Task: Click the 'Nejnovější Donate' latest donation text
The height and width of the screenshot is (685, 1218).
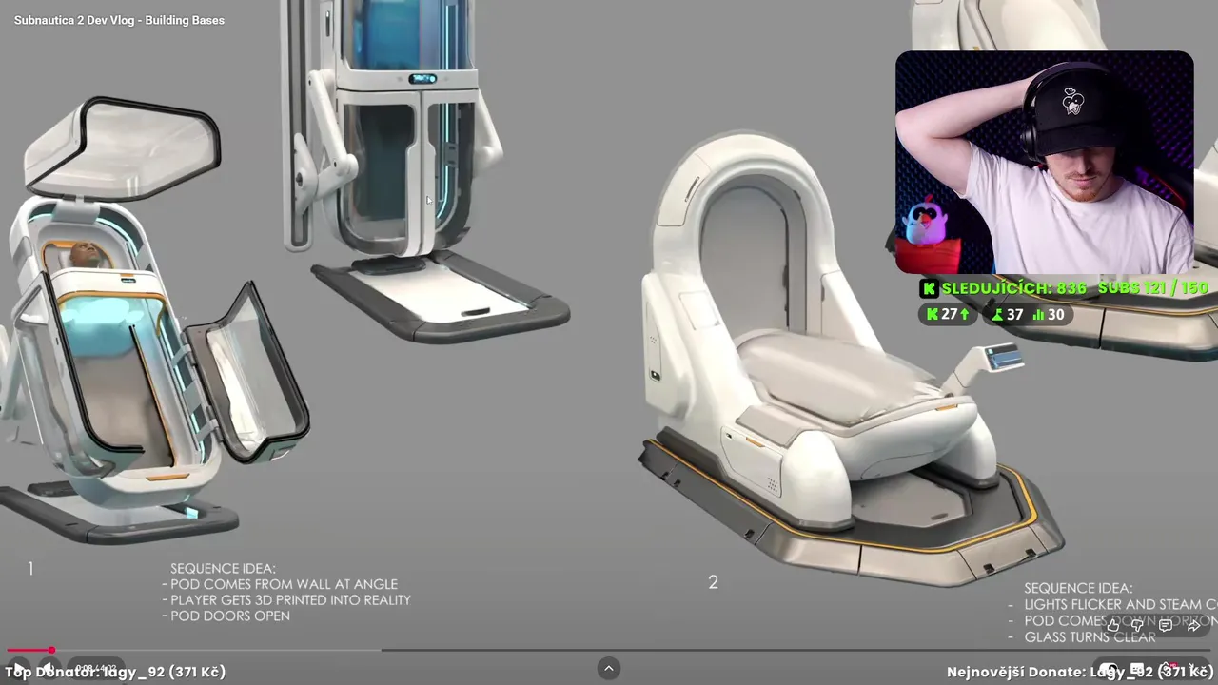Action: tap(1080, 672)
